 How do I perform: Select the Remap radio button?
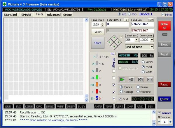(x=121, y=92)
